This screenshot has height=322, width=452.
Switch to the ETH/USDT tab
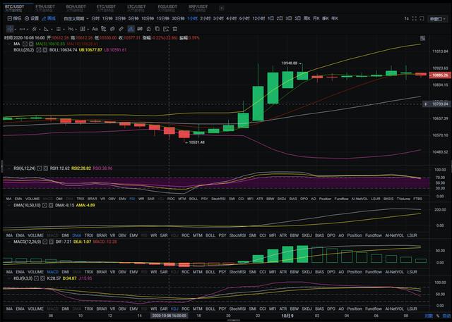[x=45, y=8]
